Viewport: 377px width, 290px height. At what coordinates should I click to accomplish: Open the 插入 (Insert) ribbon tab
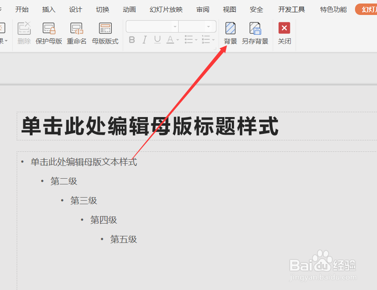click(48, 9)
